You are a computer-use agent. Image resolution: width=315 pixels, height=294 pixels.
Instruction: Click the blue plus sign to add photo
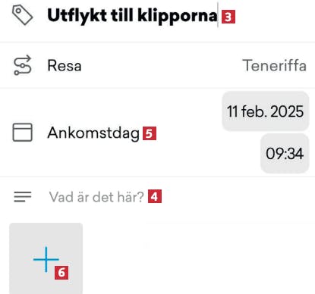[x=46, y=259]
